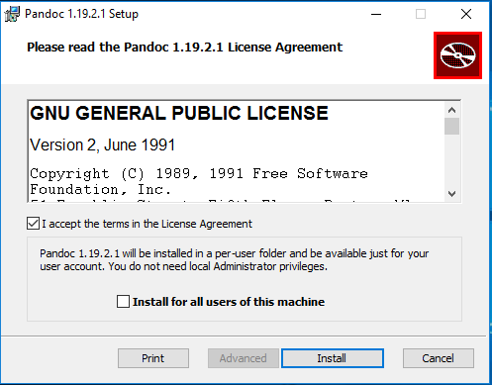This screenshot has width=492, height=385.
Task: Uncheck the accept License Agreement terms checkbox
Action: point(34,224)
